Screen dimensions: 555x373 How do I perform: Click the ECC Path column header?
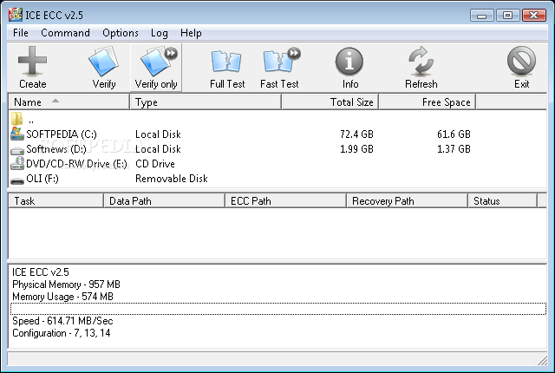(x=285, y=200)
